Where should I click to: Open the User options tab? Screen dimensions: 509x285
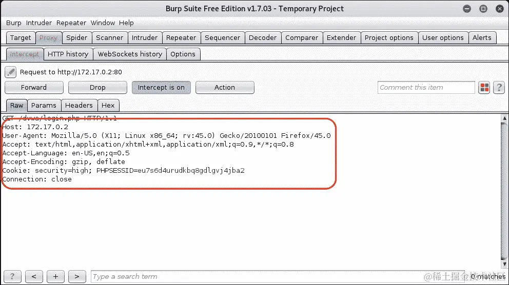[443, 37]
